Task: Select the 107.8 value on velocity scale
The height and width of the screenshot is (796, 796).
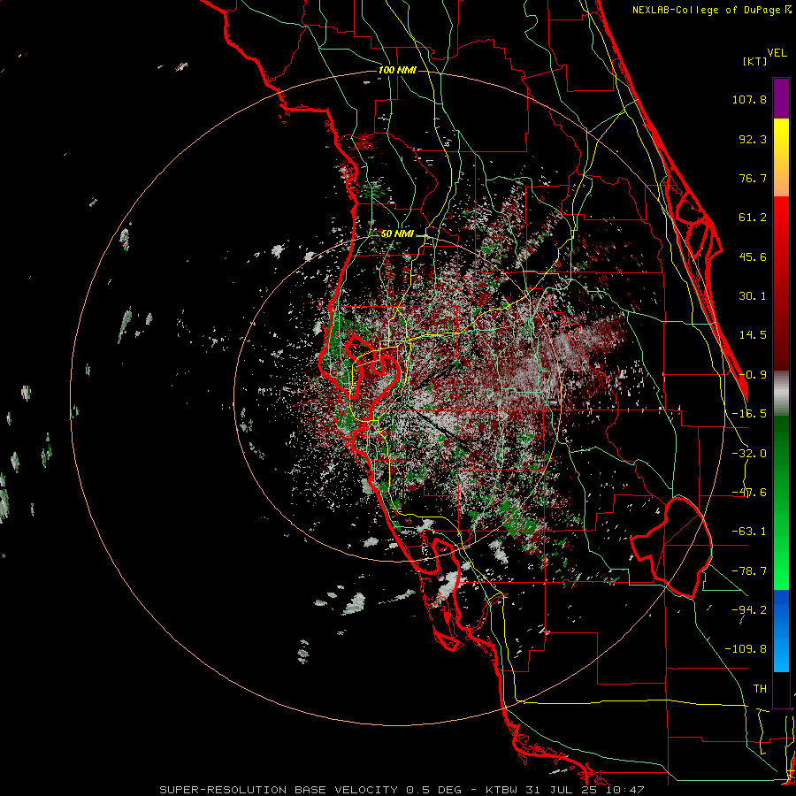Action: [x=749, y=99]
